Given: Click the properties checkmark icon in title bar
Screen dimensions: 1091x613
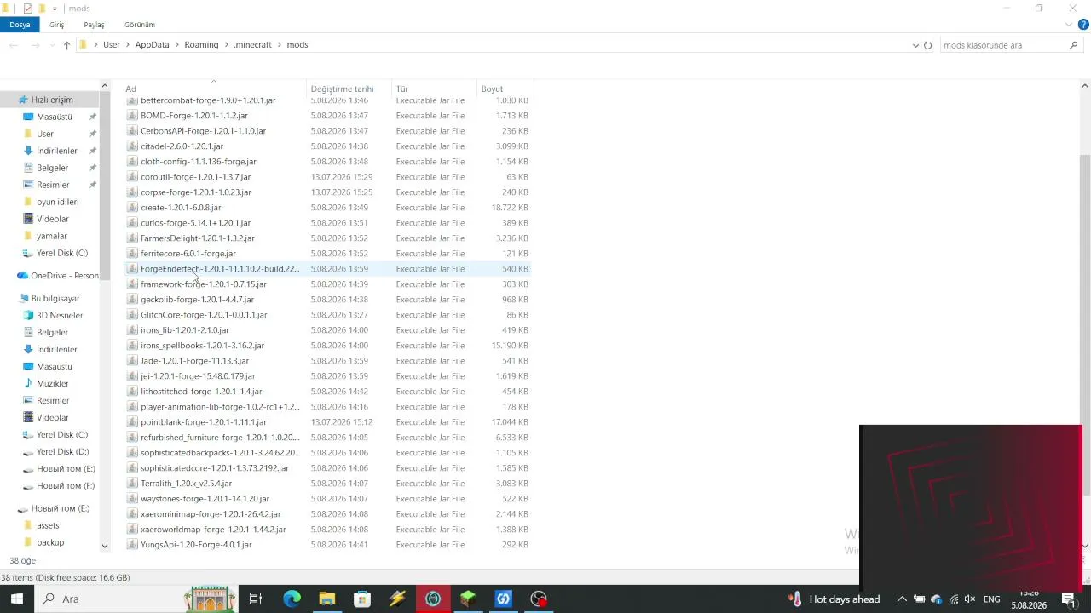Looking at the screenshot, I should (27, 9).
